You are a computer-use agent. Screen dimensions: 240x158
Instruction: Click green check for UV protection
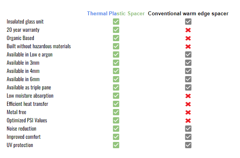click(x=116, y=145)
